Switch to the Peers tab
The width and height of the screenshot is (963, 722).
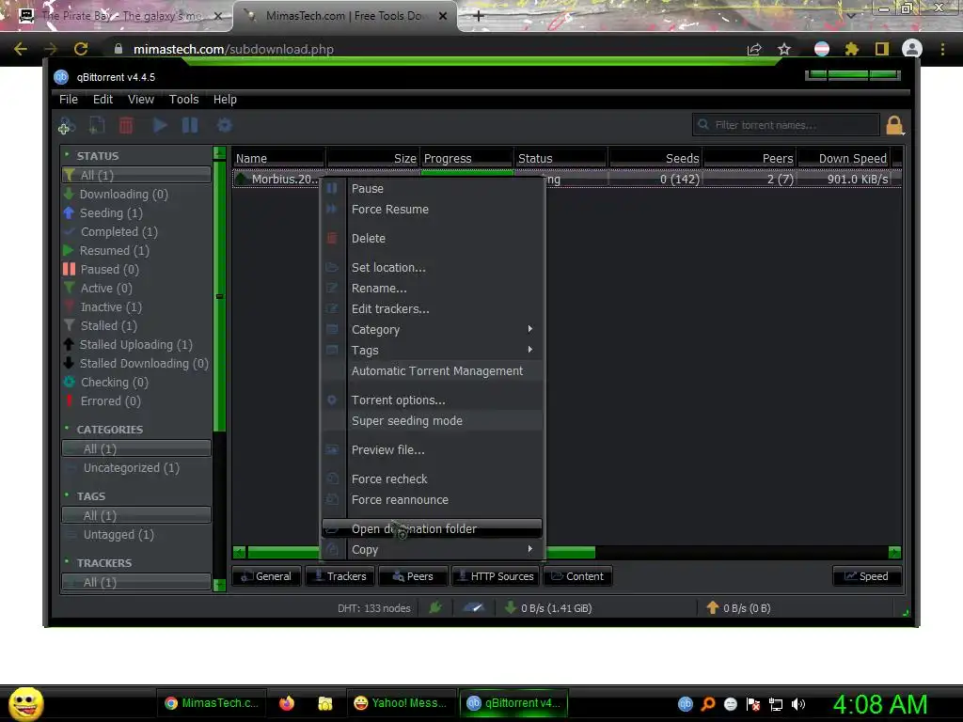pyautogui.click(x=413, y=576)
